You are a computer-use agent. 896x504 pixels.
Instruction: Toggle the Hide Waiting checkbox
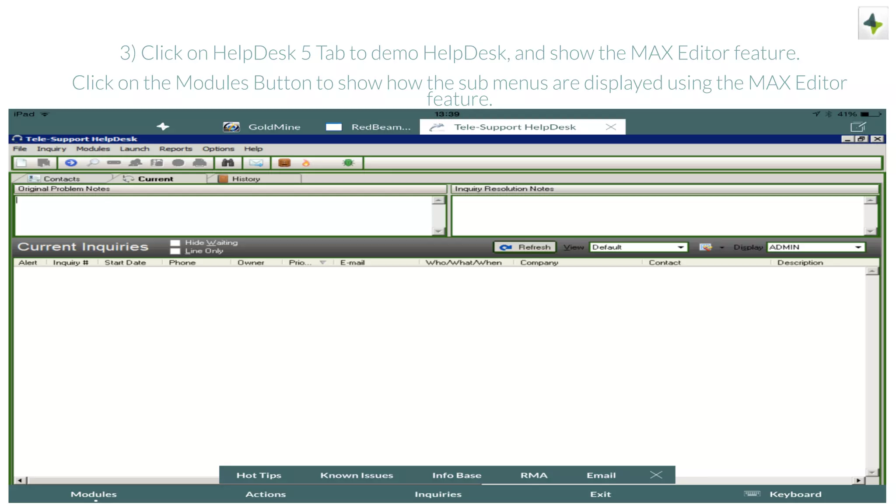175,243
